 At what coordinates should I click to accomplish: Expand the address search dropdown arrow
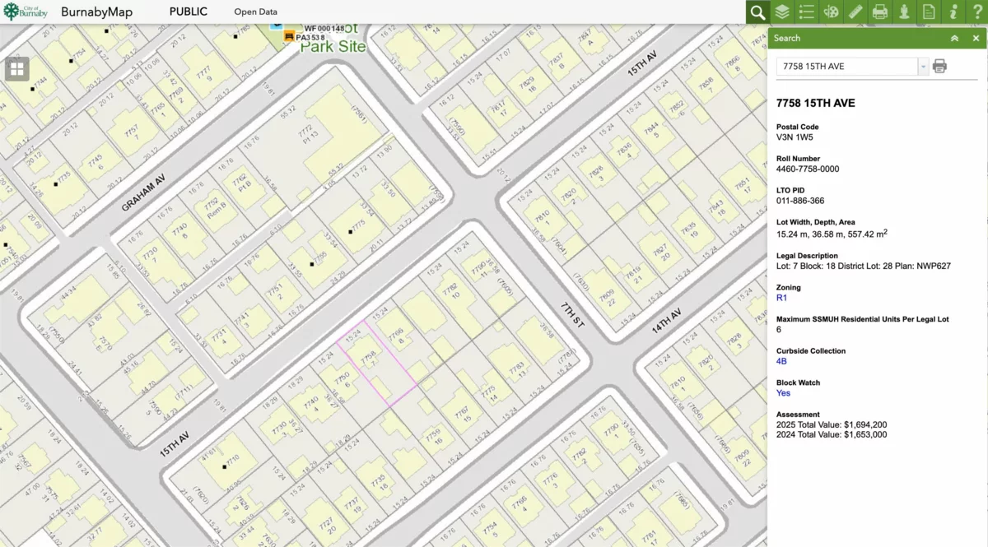click(x=923, y=67)
